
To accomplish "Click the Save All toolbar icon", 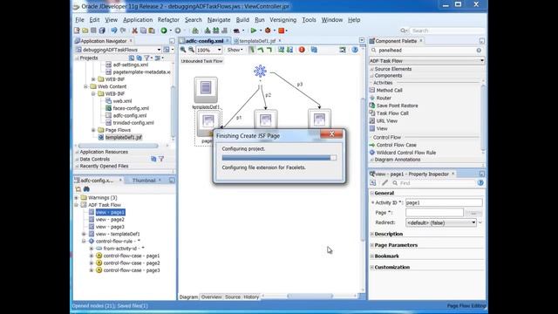I will pyautogui.click(x=102, y=31).
